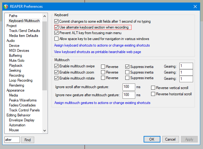Screen dimensions: 203x149
Task: Click the 'Ignore scroll after multitouch gesture' ms field
Action: pos(129,87)
